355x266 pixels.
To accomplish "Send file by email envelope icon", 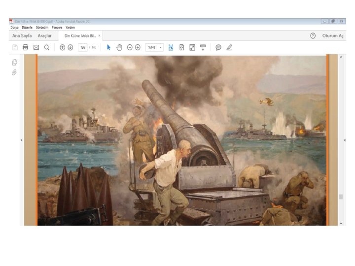I will 36,47.
